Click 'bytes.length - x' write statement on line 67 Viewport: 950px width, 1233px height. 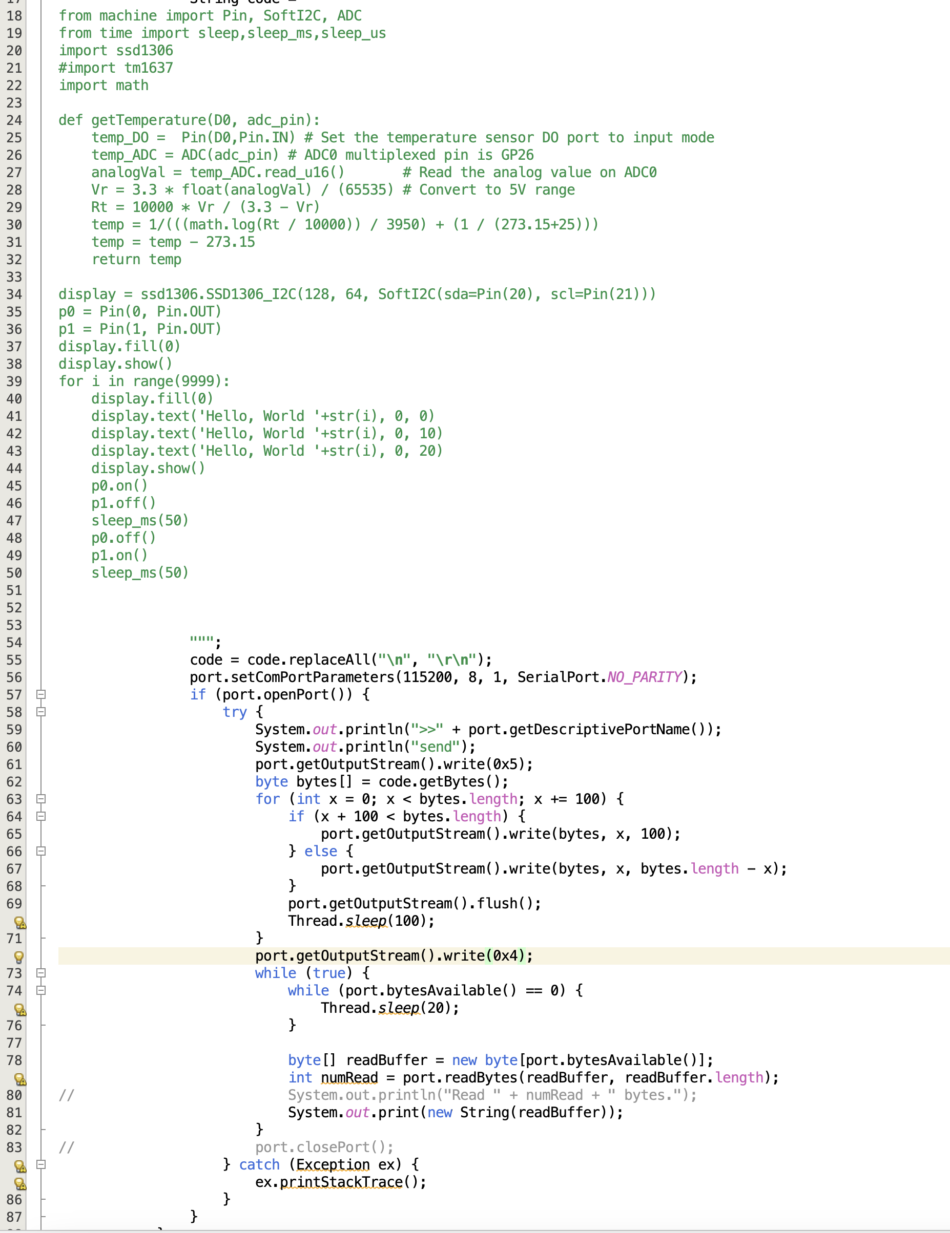point(554,869)
